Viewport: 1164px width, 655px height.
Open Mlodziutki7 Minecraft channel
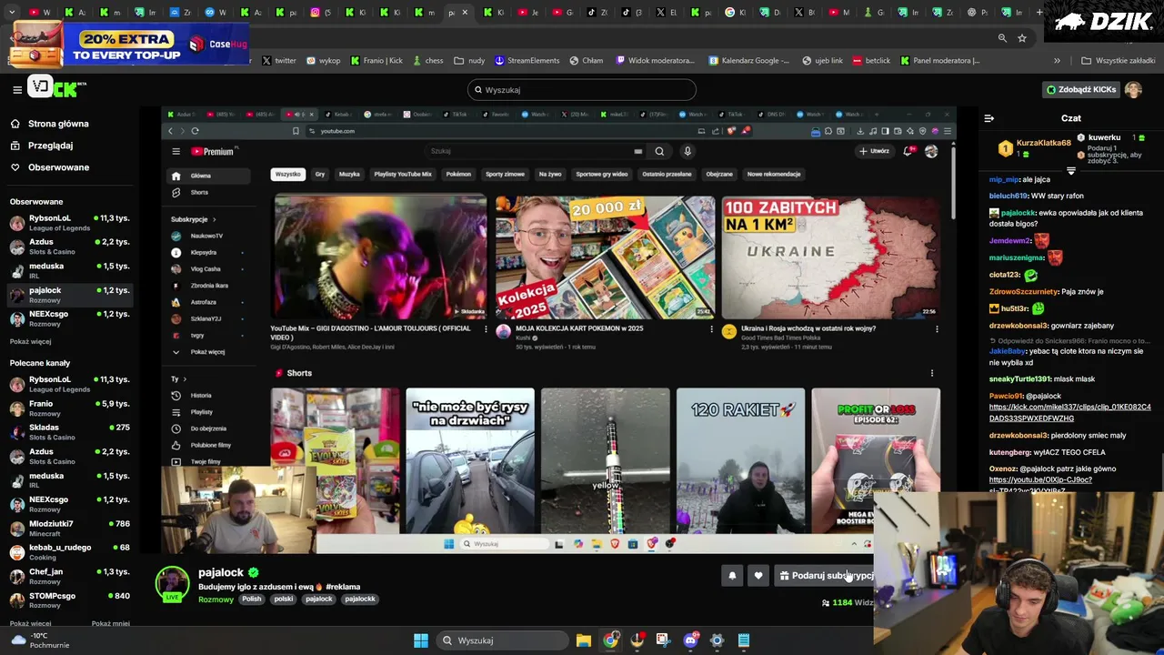point(69,529)
